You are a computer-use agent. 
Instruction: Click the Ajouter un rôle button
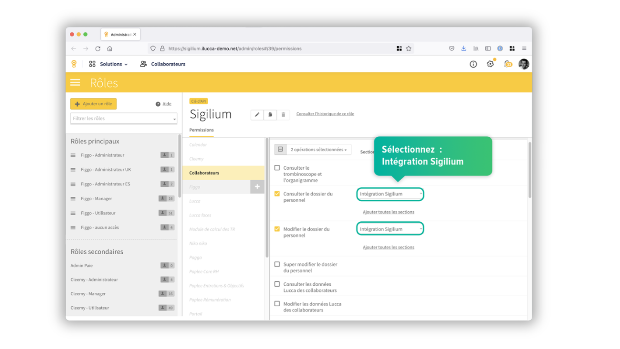click(93, 104)
